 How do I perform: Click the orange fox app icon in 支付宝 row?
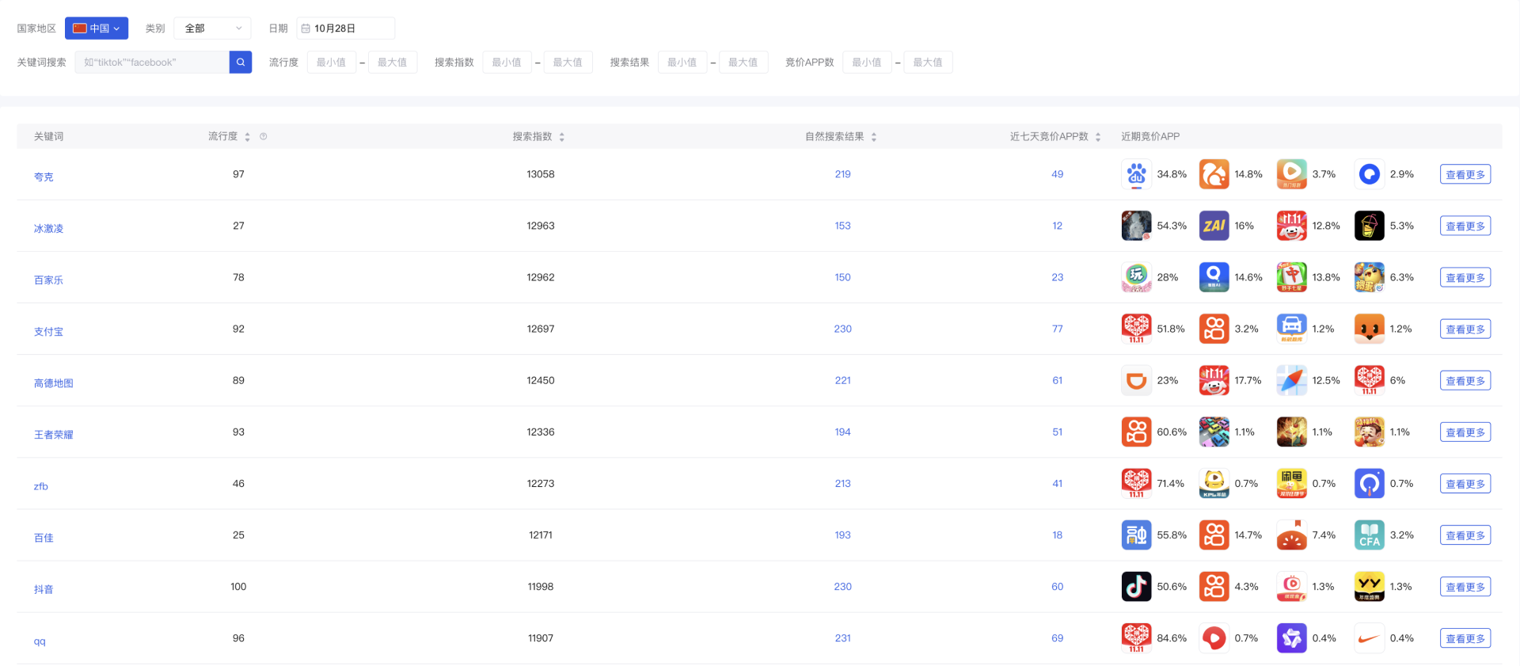pos(1369,329)
